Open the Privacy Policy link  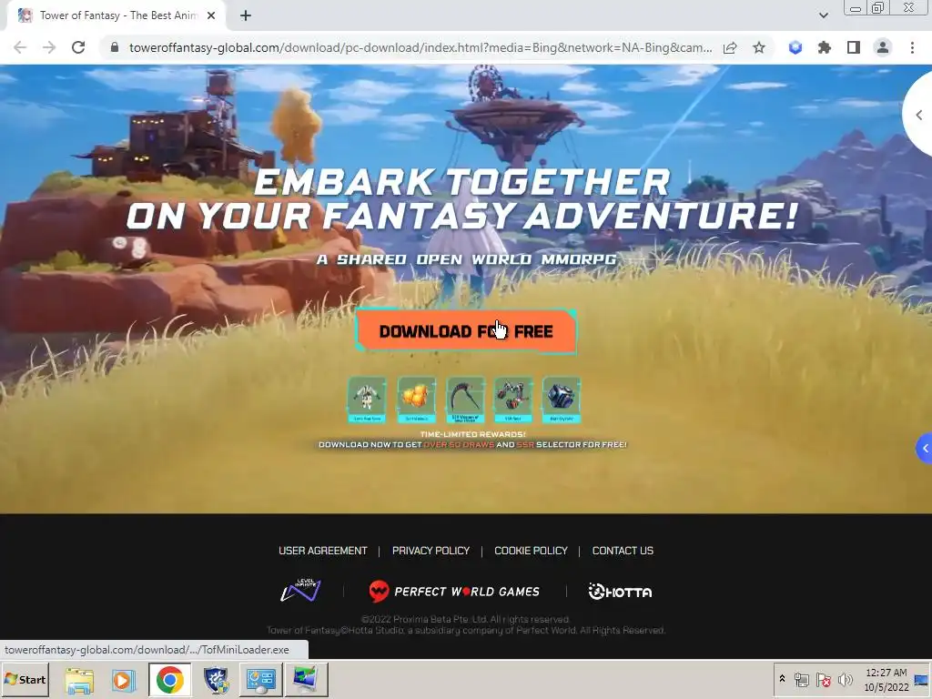pos(431,551)
